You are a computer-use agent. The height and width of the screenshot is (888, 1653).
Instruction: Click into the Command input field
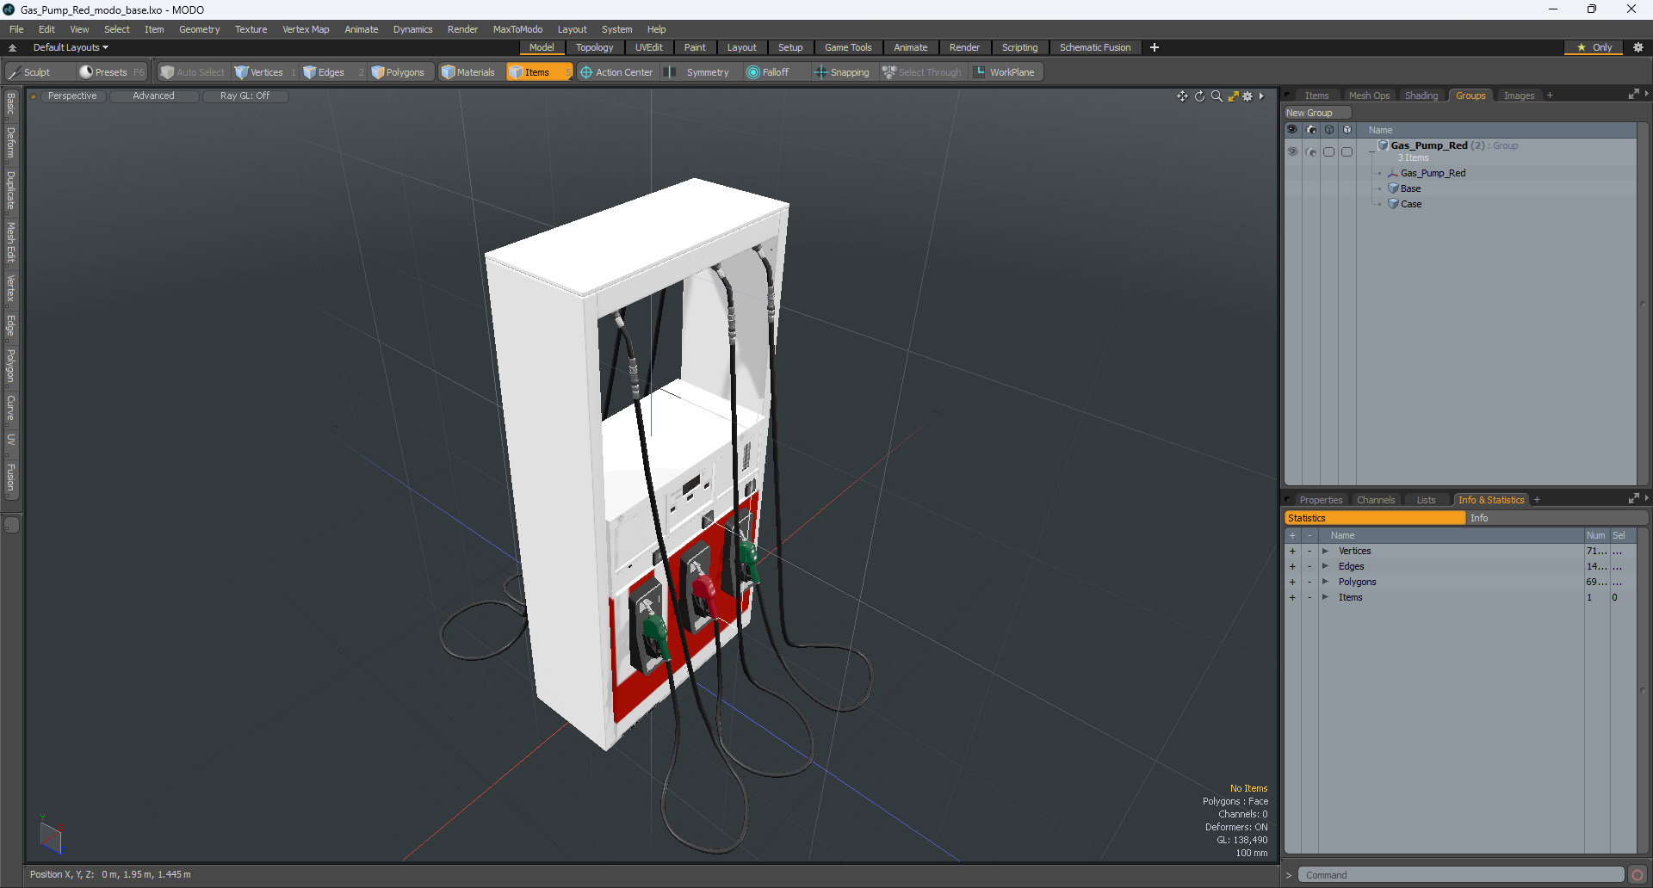click(1461, 875)
